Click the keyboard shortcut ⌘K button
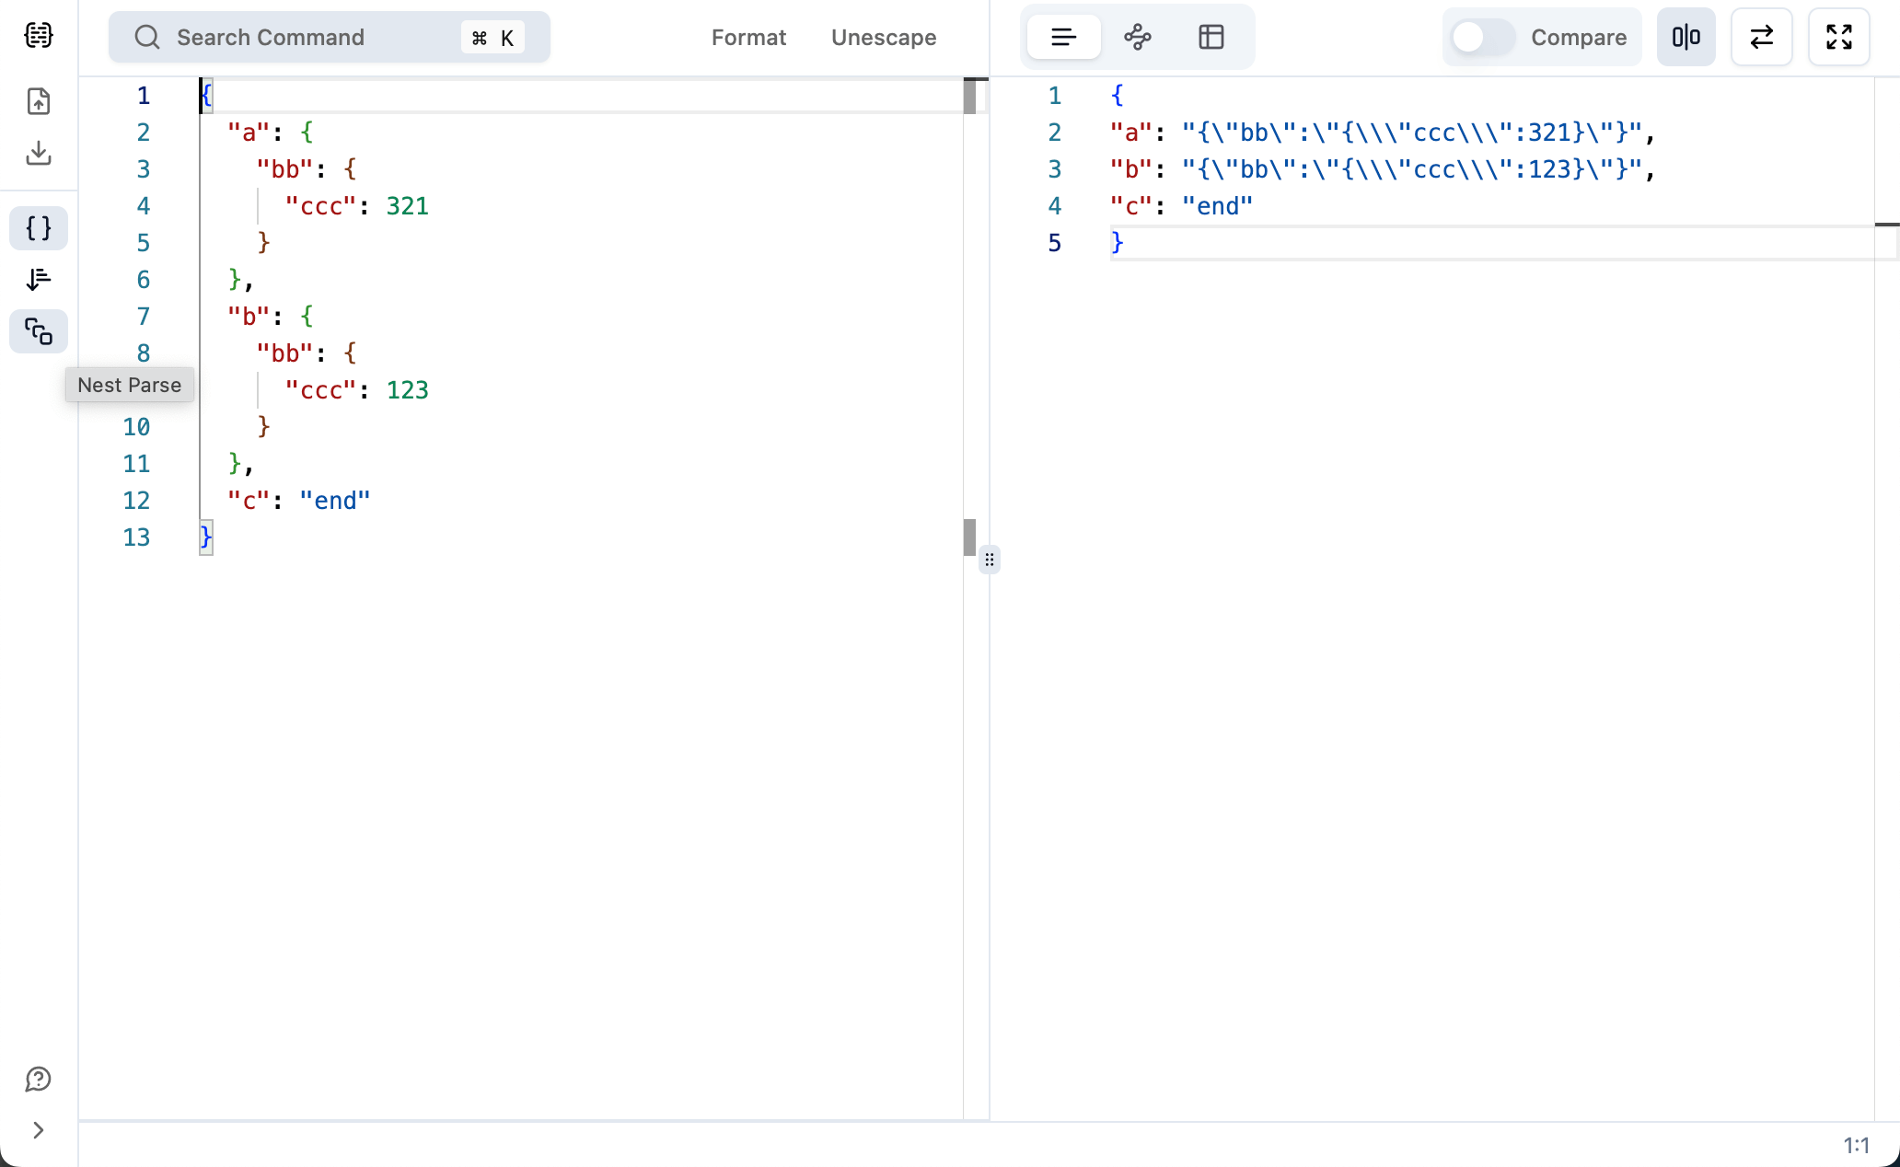Image resolution: width=1900 pixels, height=1167 pixels. click(x=492, y=37)
